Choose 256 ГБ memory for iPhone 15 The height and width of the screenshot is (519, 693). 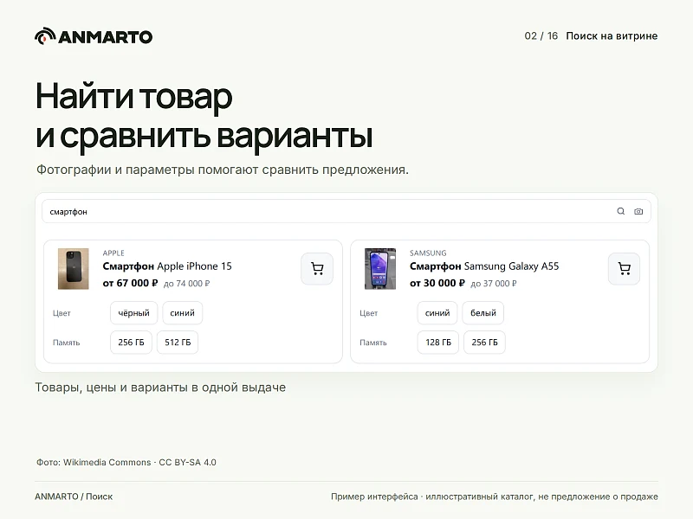[131, 342]
